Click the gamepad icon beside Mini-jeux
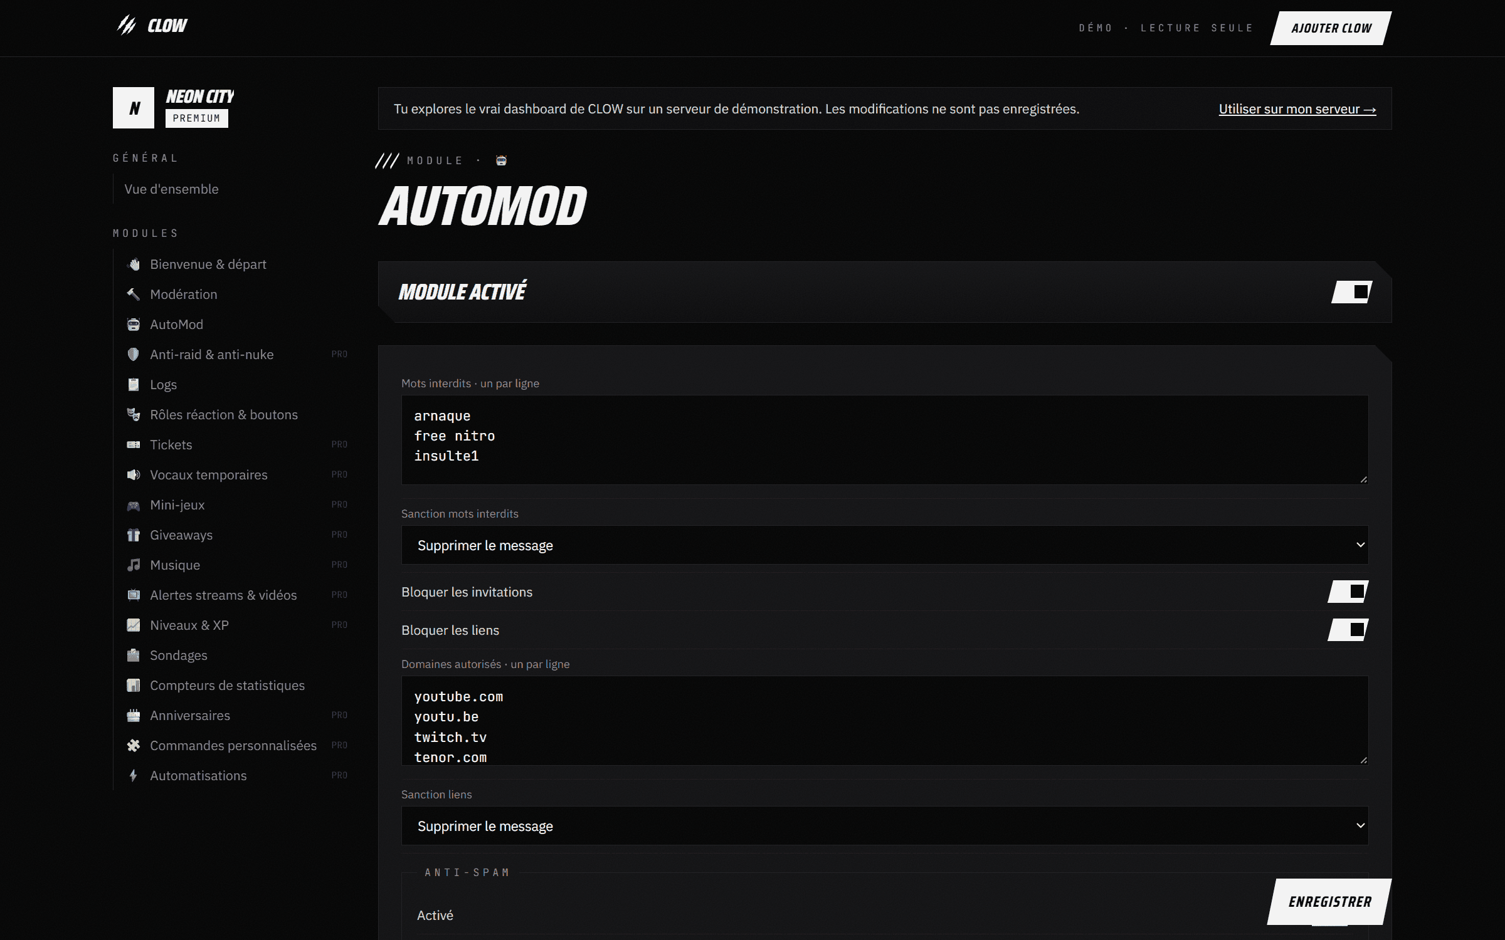 click(134, 505)
